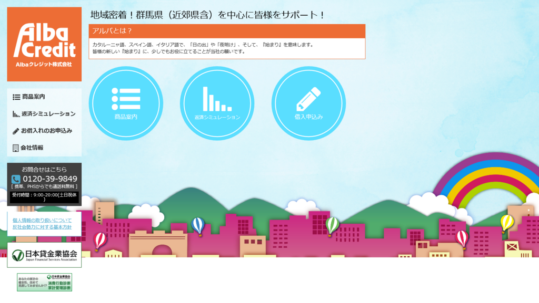539x303 pixels.
Task: Click the カタルーニャ語、スペイン語 description line
Action: tap(203, 45)
